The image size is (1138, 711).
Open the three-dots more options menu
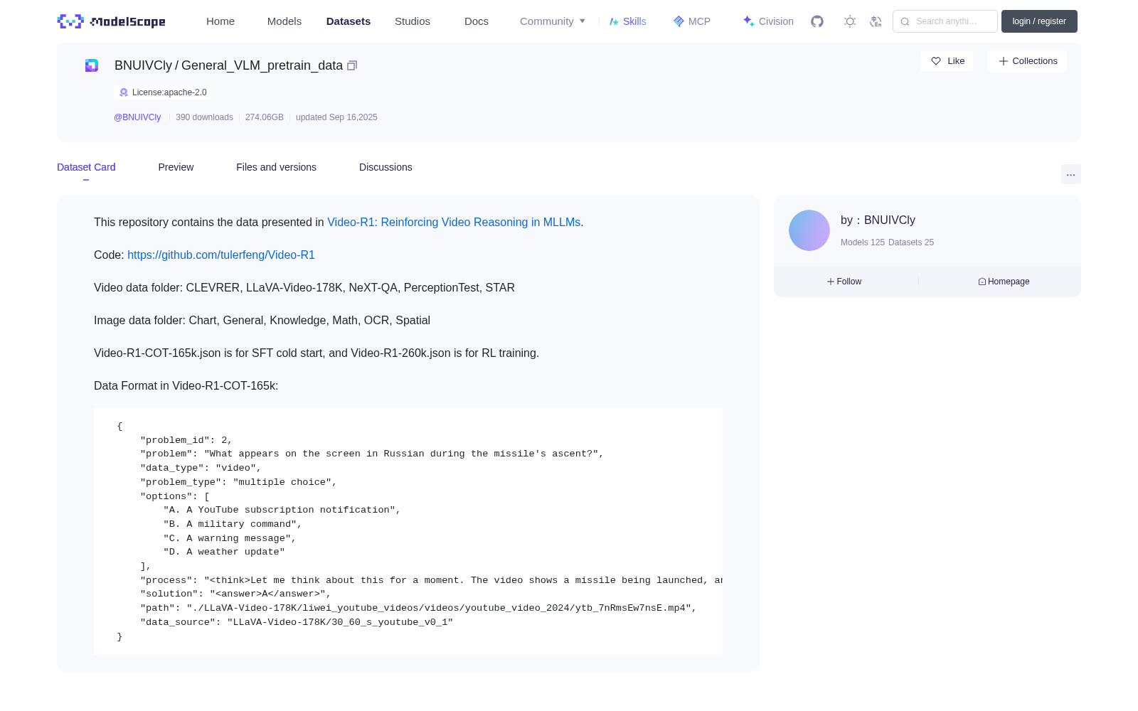[1070, 174]
